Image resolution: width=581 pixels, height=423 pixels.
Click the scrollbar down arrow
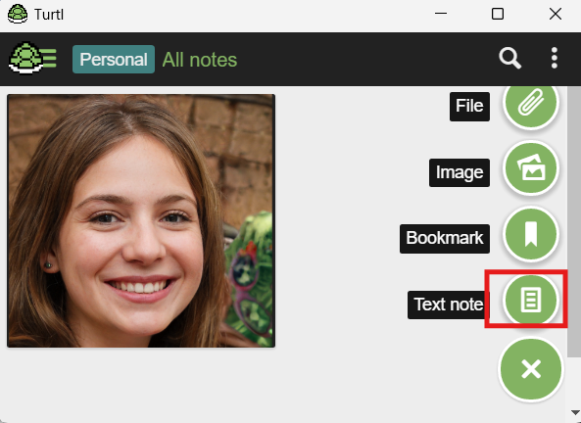pyautogui.click(x=575, y=412)
